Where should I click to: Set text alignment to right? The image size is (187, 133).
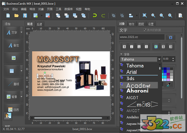coord(170,47)
